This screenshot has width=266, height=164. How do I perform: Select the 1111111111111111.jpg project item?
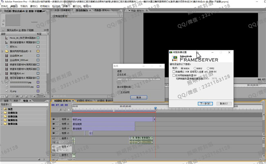click(x=20, y=82)
